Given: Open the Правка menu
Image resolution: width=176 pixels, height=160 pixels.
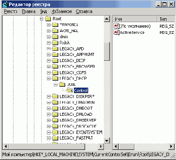Looking at the screenshot, I should pyautogui.click(x=29, y=11).
